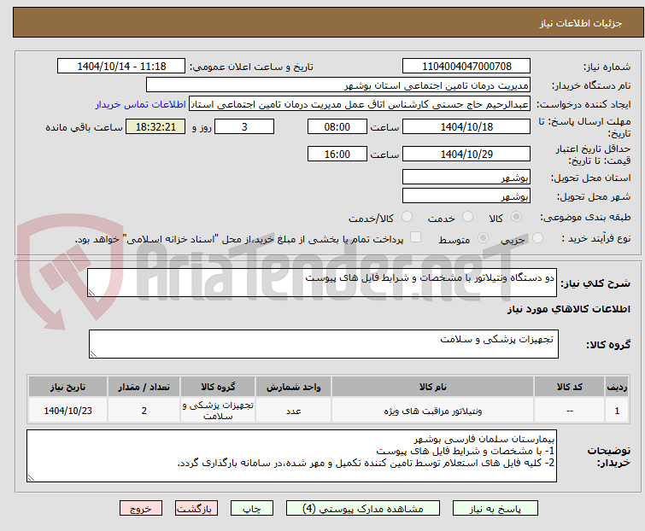Click the date cell 1404/10/23
The height and width of the screenshot is (531, 645).
tap(67, 411)
